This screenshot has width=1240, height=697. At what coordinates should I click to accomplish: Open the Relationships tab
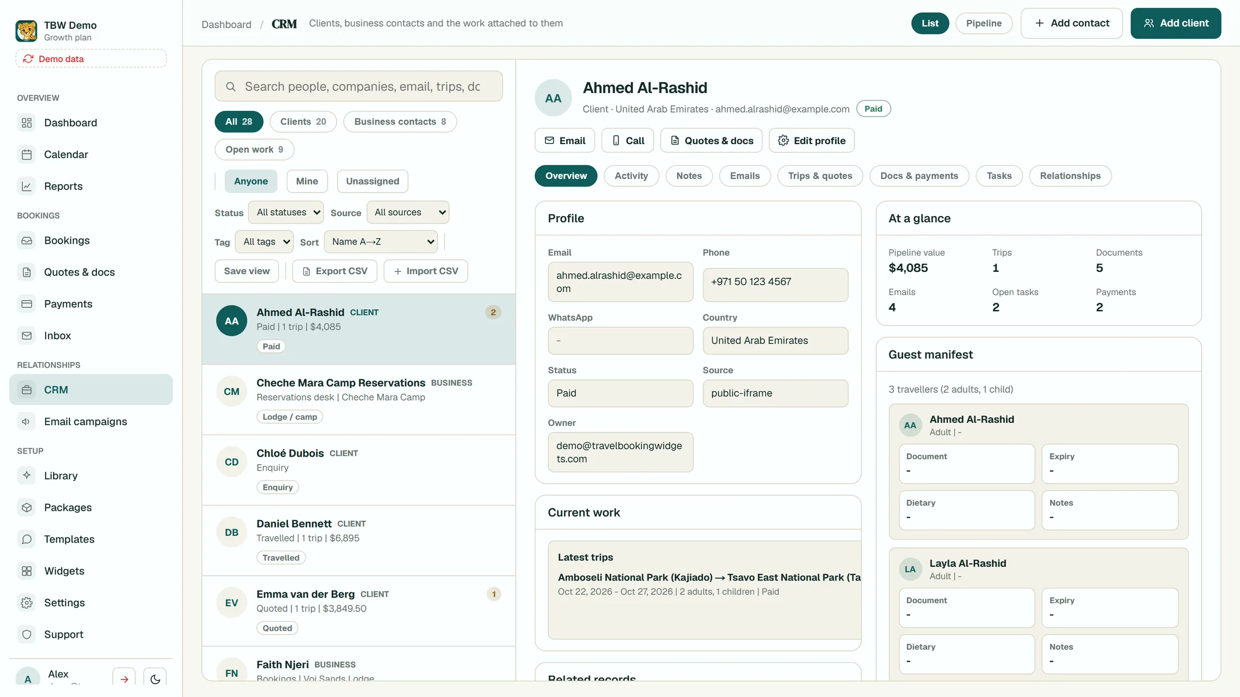pos(1070,176)
